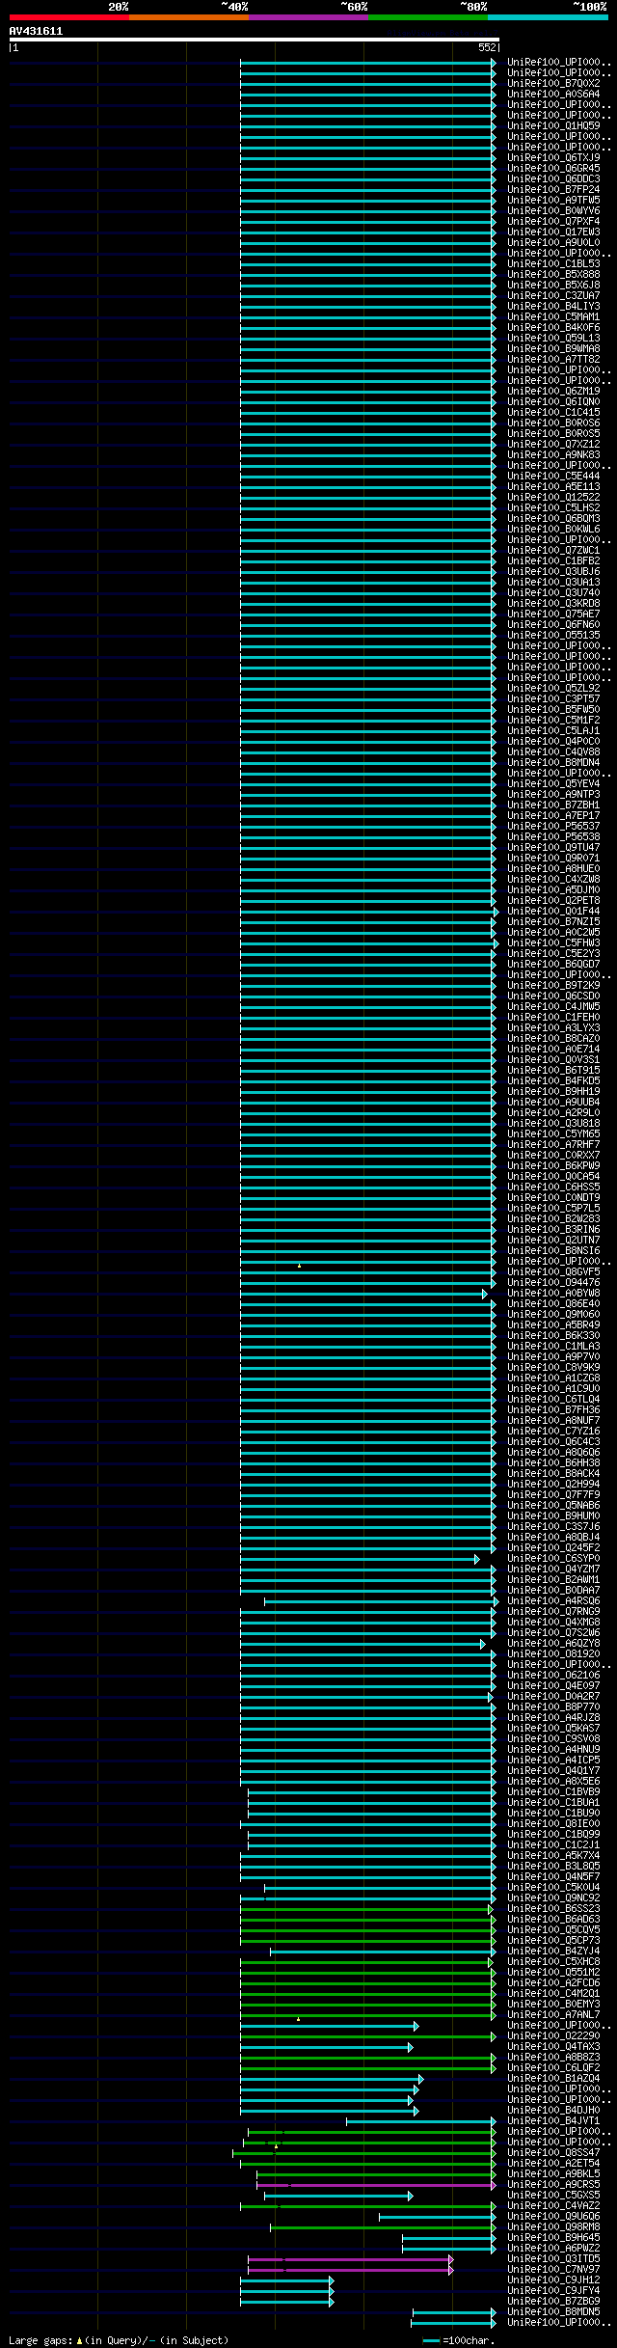Select hit UniRef100_C1C415

point(553,413)
